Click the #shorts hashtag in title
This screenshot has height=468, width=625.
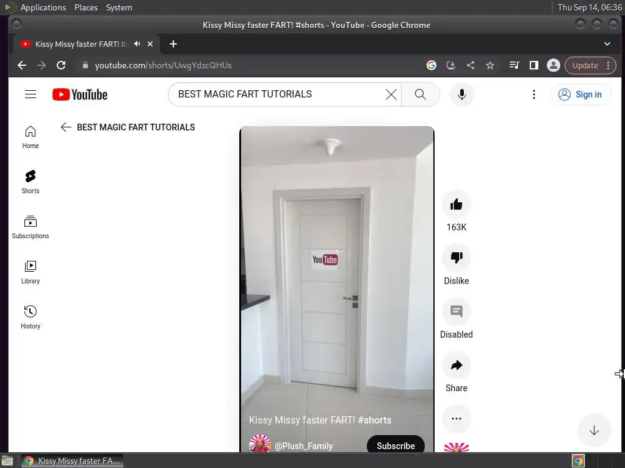click(375, 420)
